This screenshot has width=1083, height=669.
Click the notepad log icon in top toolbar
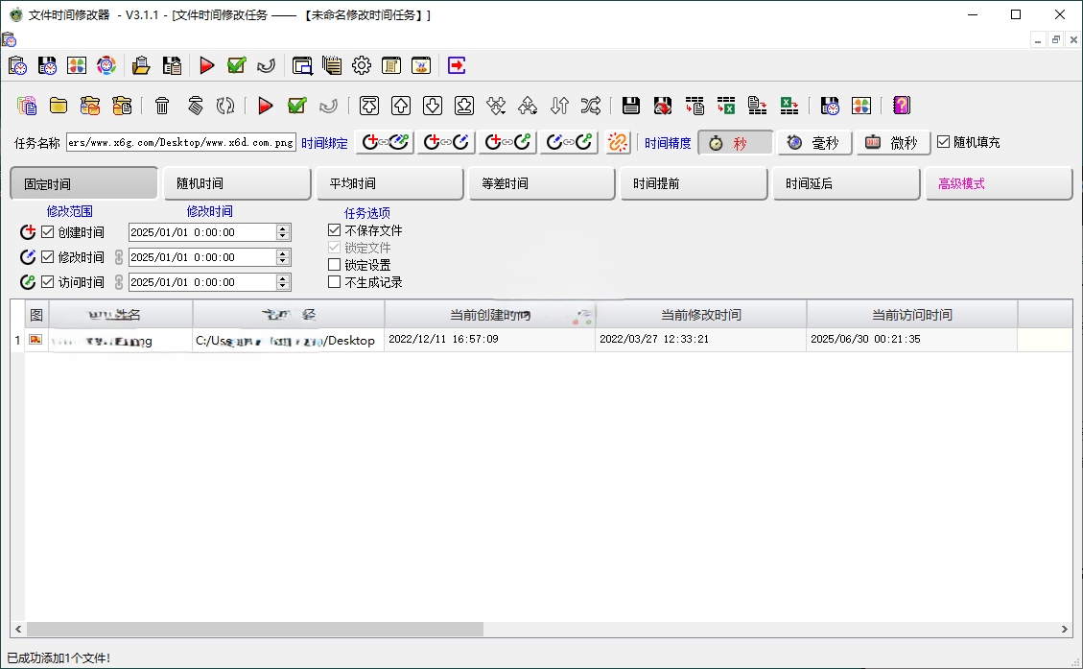(332, 65)
